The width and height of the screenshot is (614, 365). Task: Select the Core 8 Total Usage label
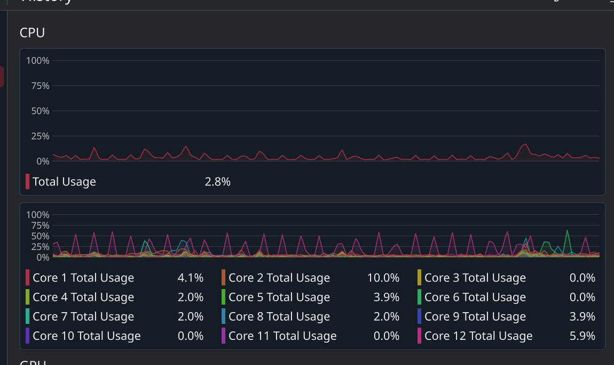[x=279, y=317]
